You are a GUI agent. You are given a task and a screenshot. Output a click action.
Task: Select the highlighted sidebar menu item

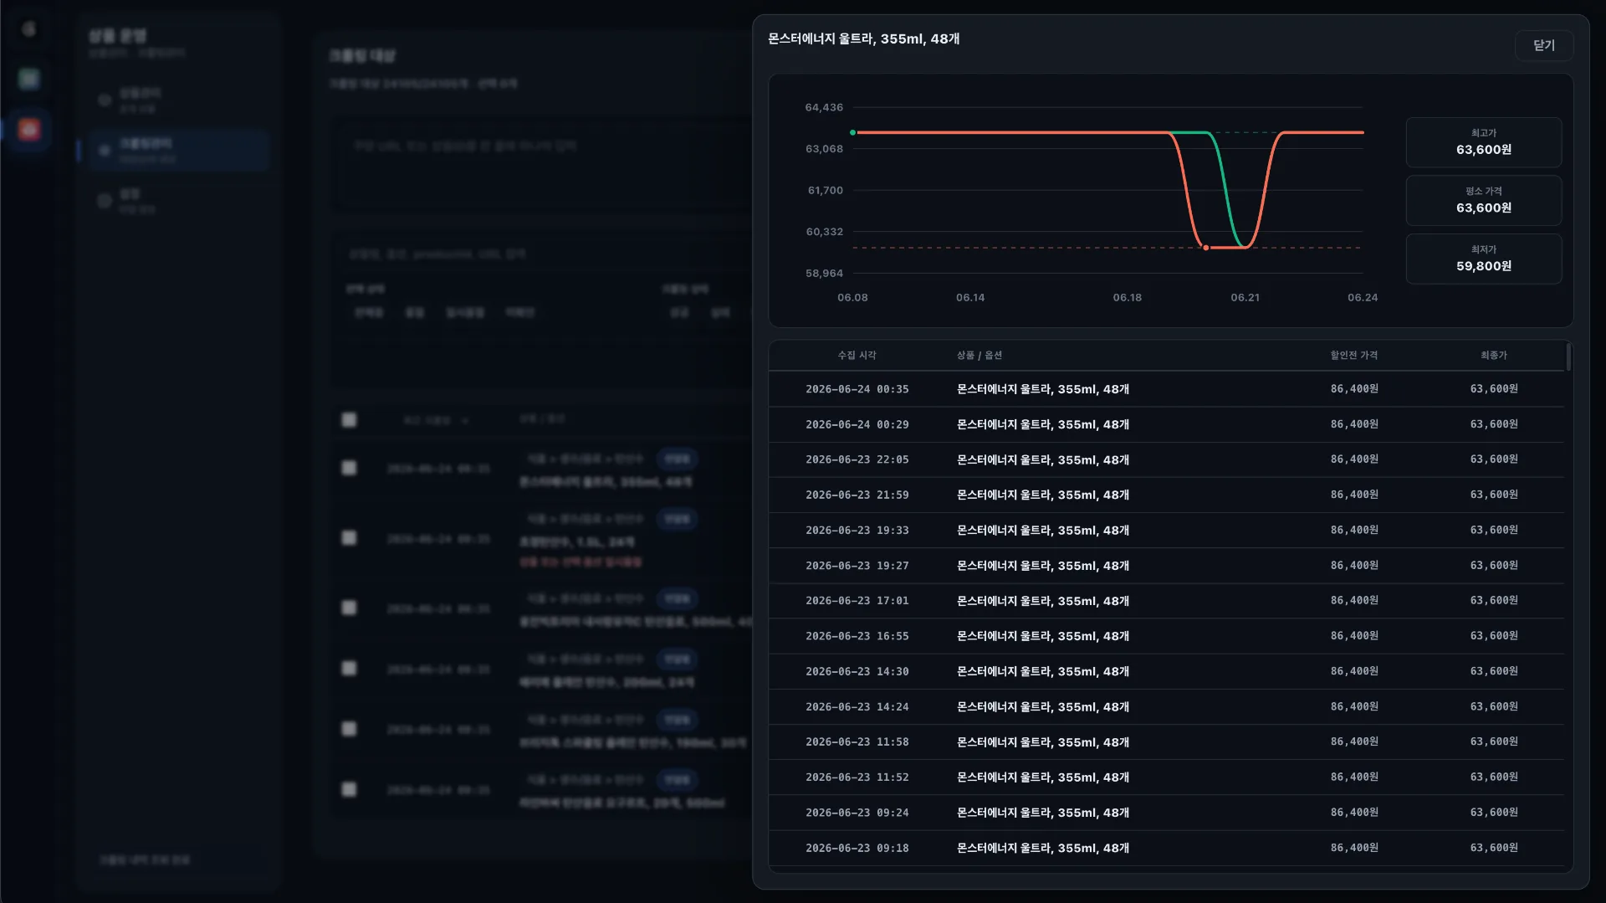click(177, 151)
